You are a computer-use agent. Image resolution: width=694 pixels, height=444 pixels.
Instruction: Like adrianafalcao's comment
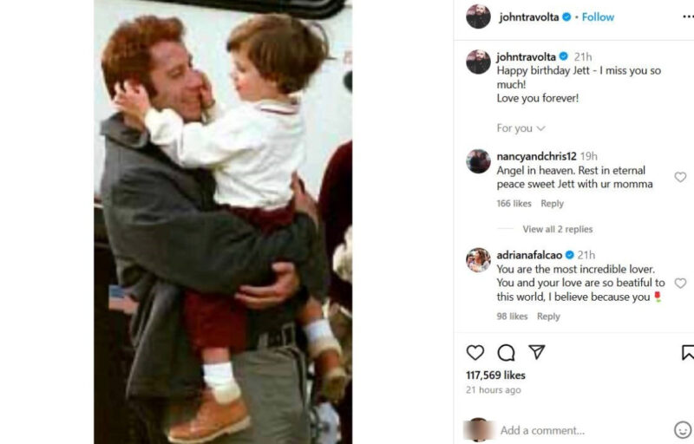pos(680,283)
